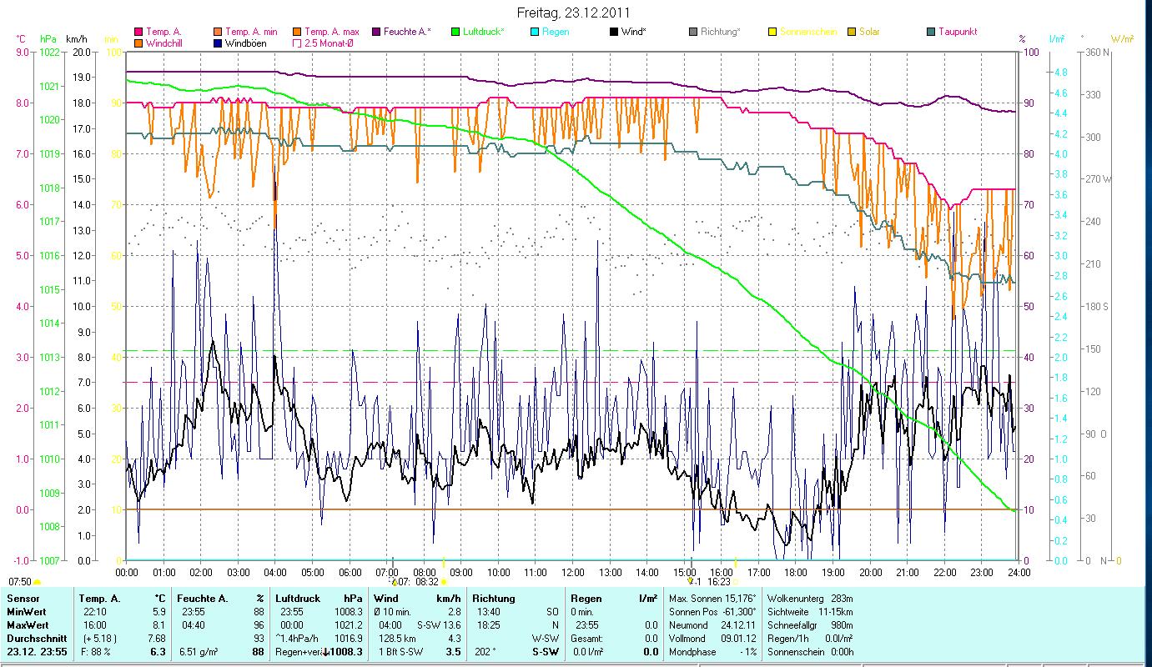
Task: Select the 12:00 time axis label
Action: point(573,572)
